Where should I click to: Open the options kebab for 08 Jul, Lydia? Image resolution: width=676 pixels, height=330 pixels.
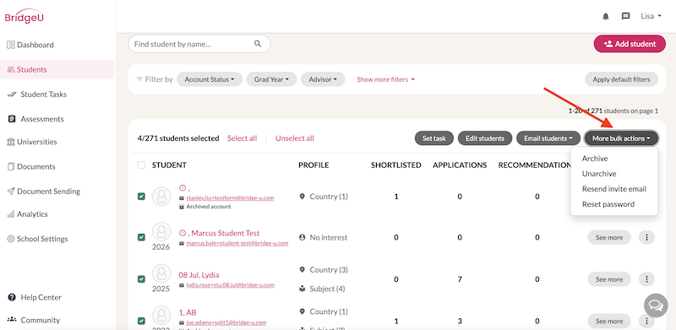(646, 279)
